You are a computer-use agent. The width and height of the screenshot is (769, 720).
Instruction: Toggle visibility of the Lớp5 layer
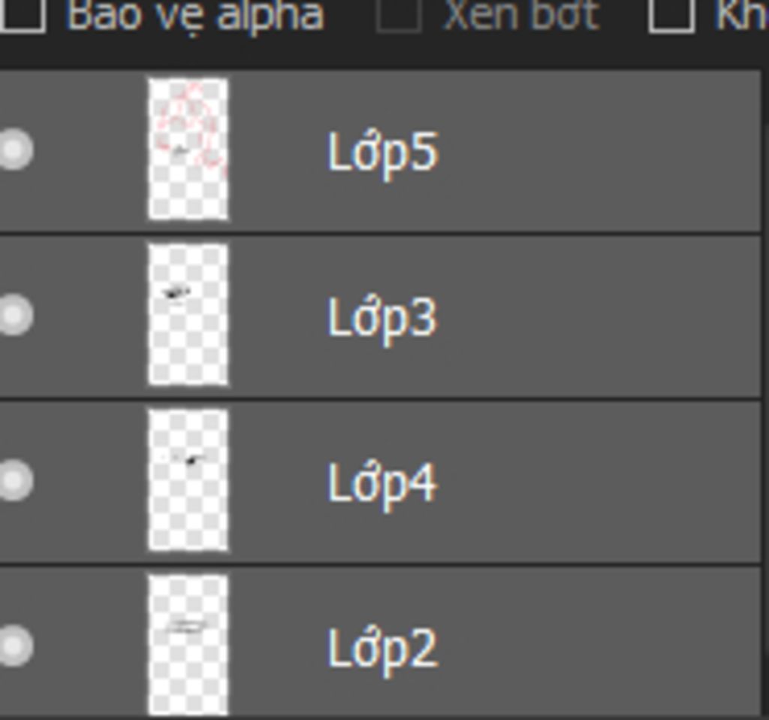tap(15, 150)
